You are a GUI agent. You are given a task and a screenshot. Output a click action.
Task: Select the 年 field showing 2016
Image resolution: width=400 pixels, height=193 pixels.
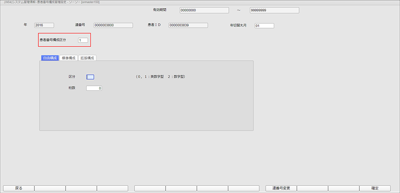click(x=44, y=25)
